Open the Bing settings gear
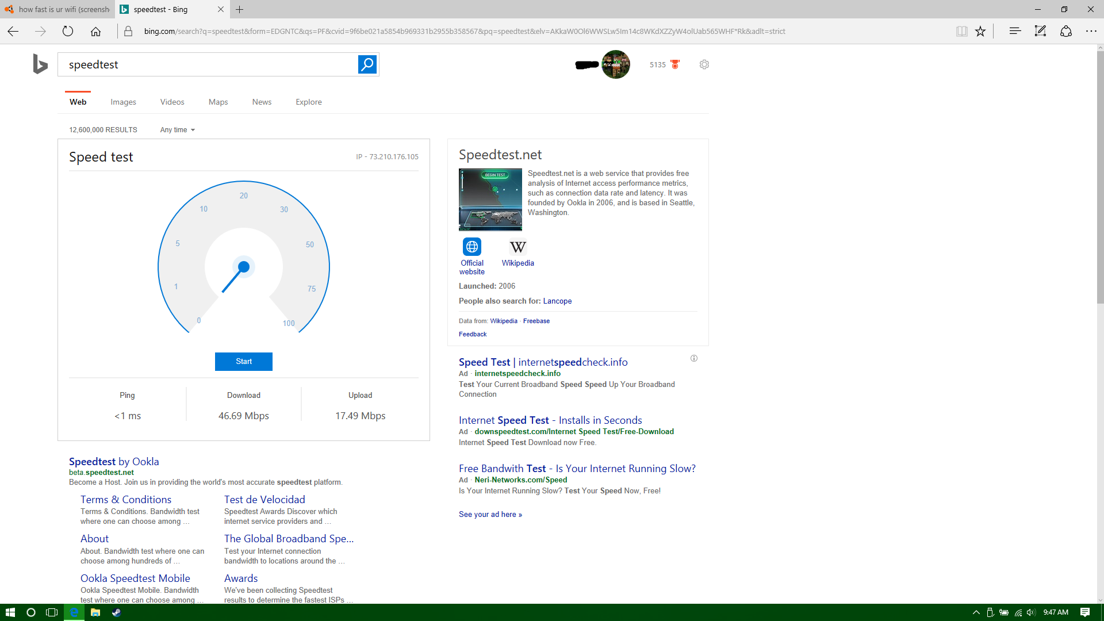This screenshot has width=1104, height=621. point(704,64)
